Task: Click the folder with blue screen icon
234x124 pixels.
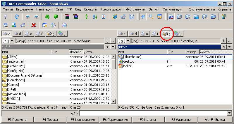Action: pos(196,17)
